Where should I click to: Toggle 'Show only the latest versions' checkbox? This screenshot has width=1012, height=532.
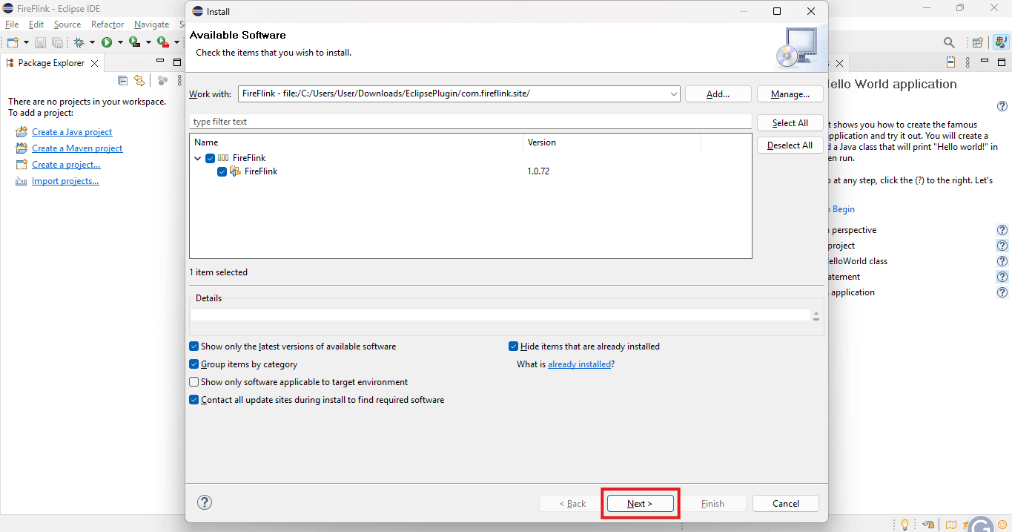coord(194,347)
